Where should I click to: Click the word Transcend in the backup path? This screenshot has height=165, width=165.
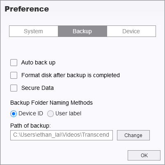(96, 135)
